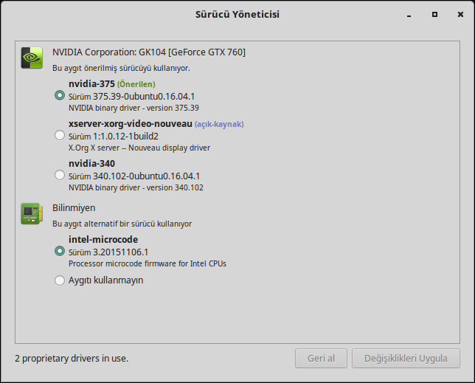Click the 'nvidia-340' driver name
Viewport: 475px width, 383px height.
91,164
